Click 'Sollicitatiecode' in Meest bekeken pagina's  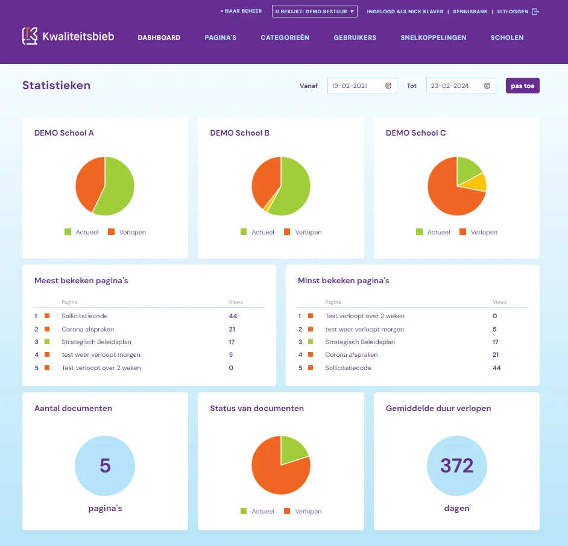click(84, 316)
